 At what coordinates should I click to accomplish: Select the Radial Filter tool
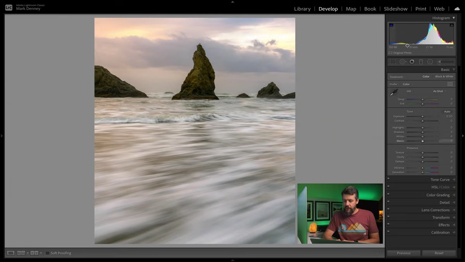430,62
